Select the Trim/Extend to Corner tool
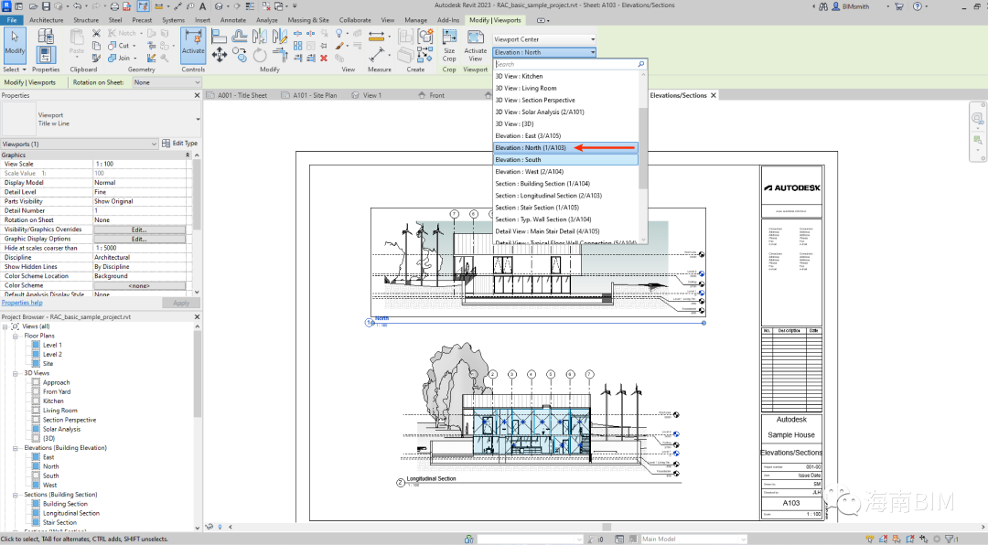Image resolution: width=988 pixels, height=545 pixels. point(280,56)
